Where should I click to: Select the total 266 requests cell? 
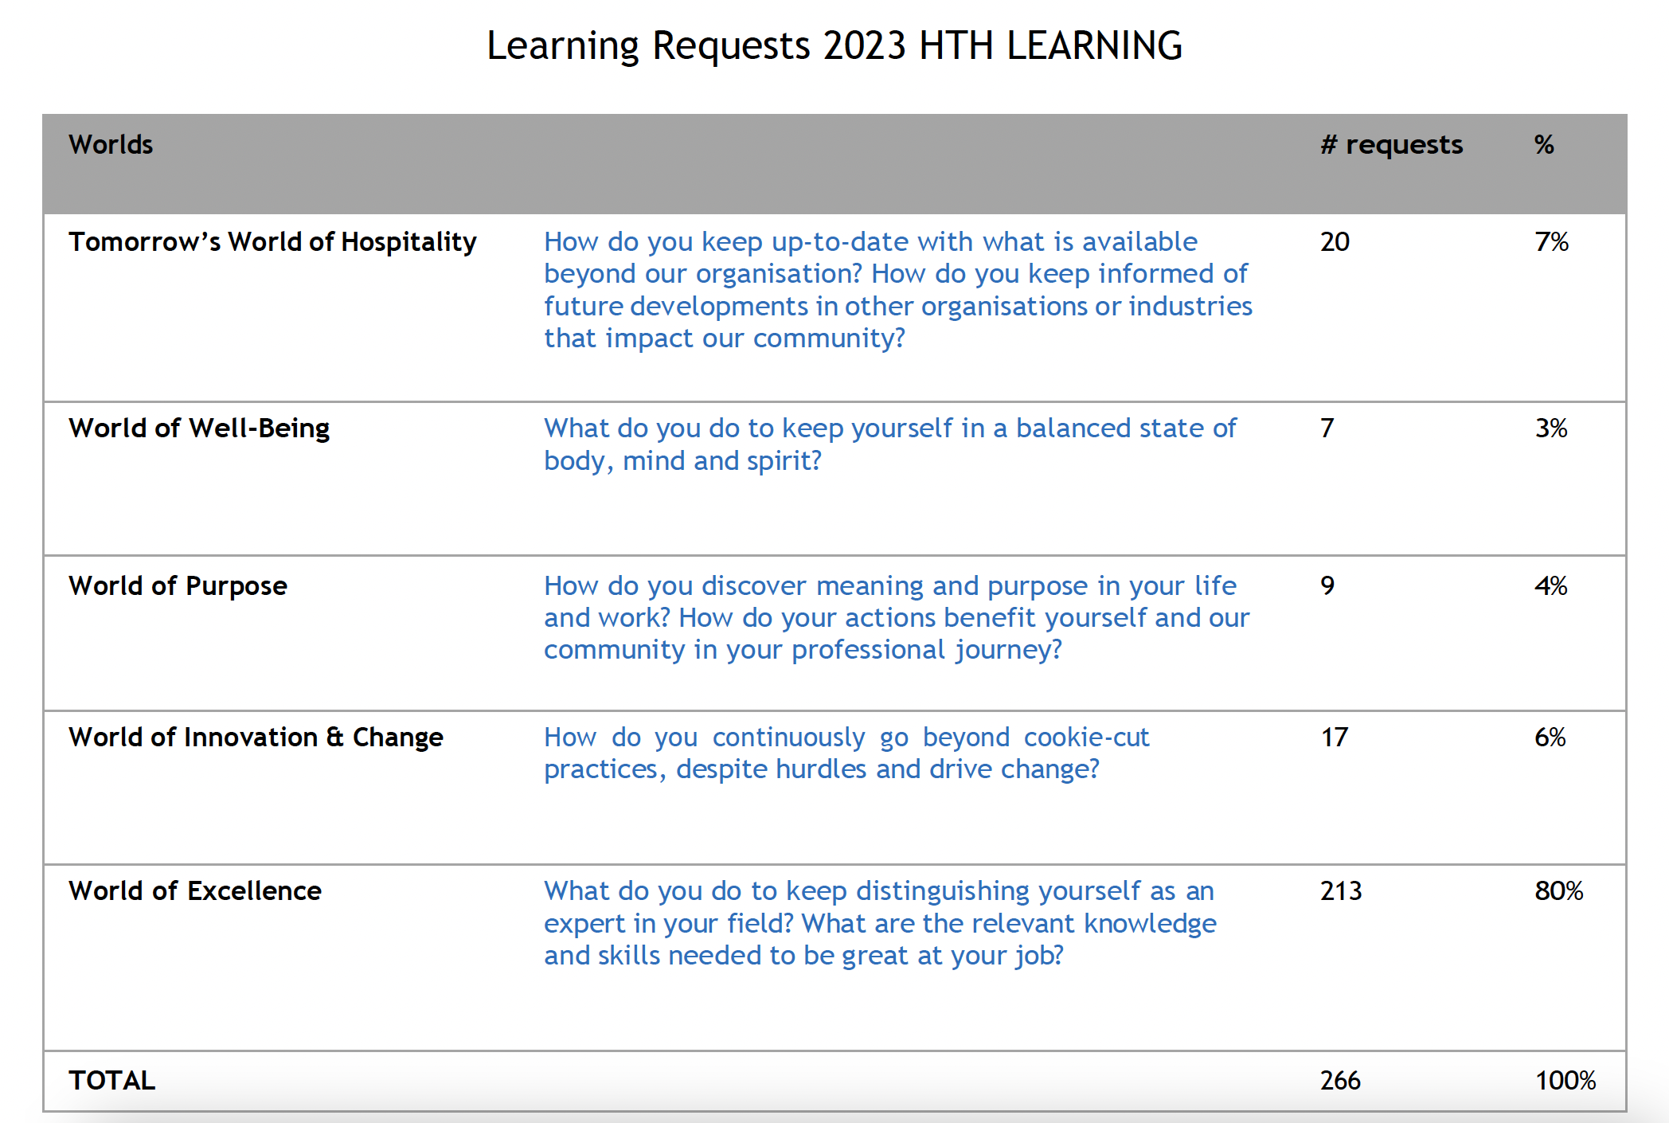[x=1340, y=1080]
